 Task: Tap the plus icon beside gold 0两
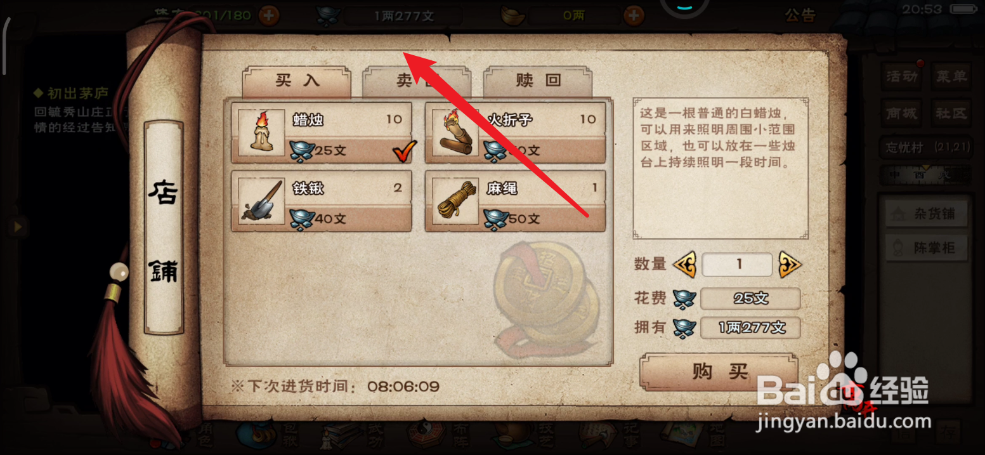634,15
